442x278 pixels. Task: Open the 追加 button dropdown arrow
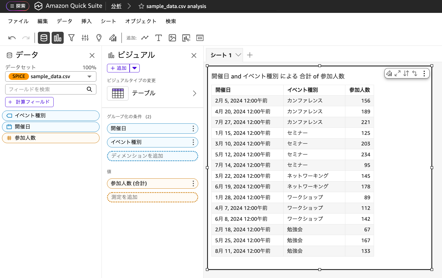134,68
